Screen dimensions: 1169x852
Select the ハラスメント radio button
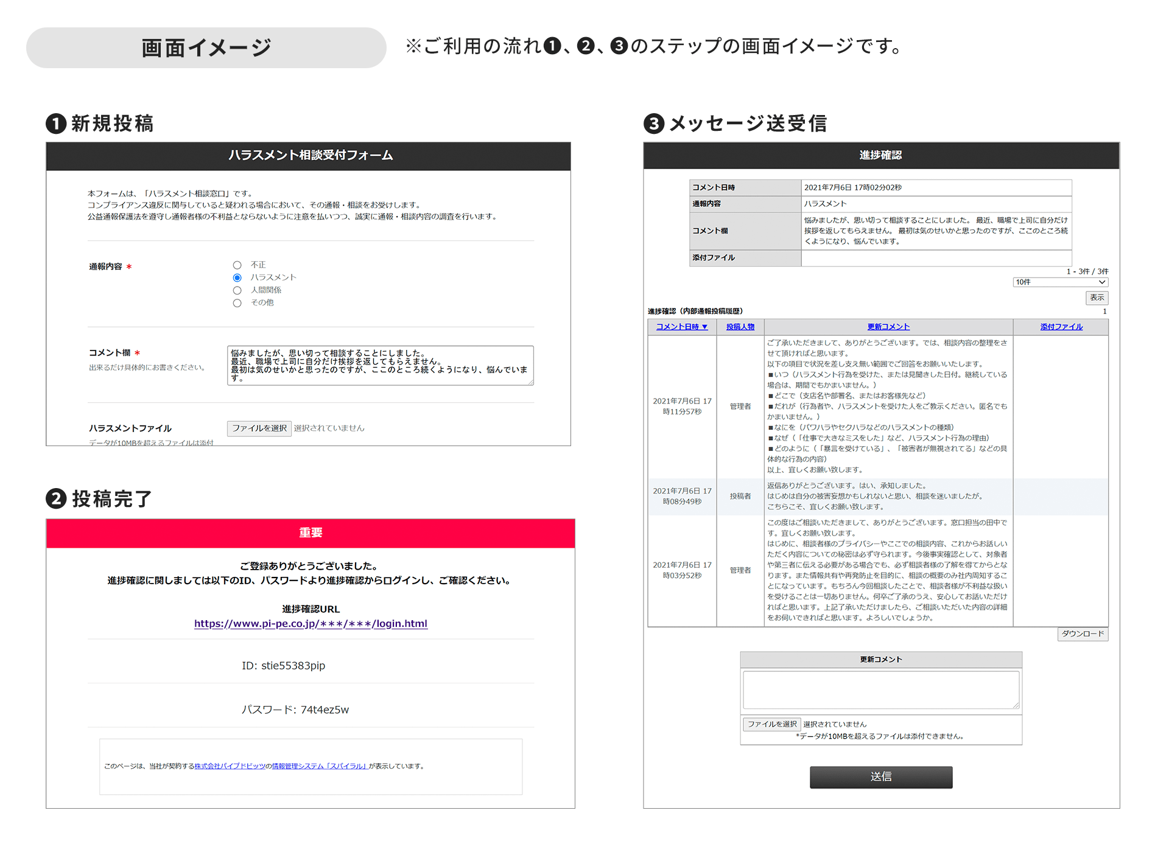click(237, 278)
